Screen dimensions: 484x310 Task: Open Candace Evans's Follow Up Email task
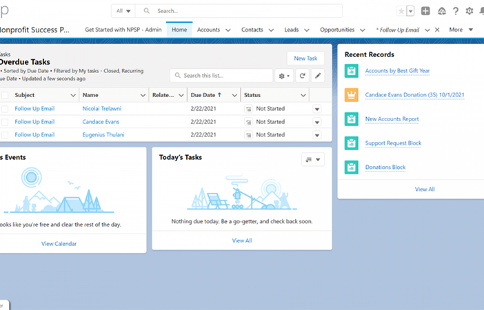[34, 122]
